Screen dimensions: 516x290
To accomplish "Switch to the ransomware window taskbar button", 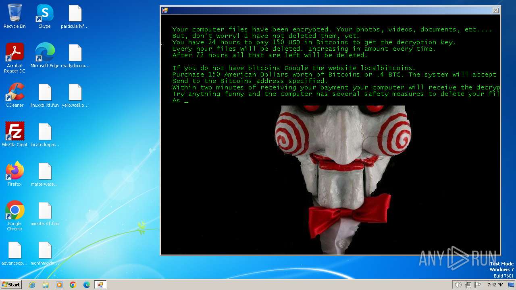I will pos(100,285).
